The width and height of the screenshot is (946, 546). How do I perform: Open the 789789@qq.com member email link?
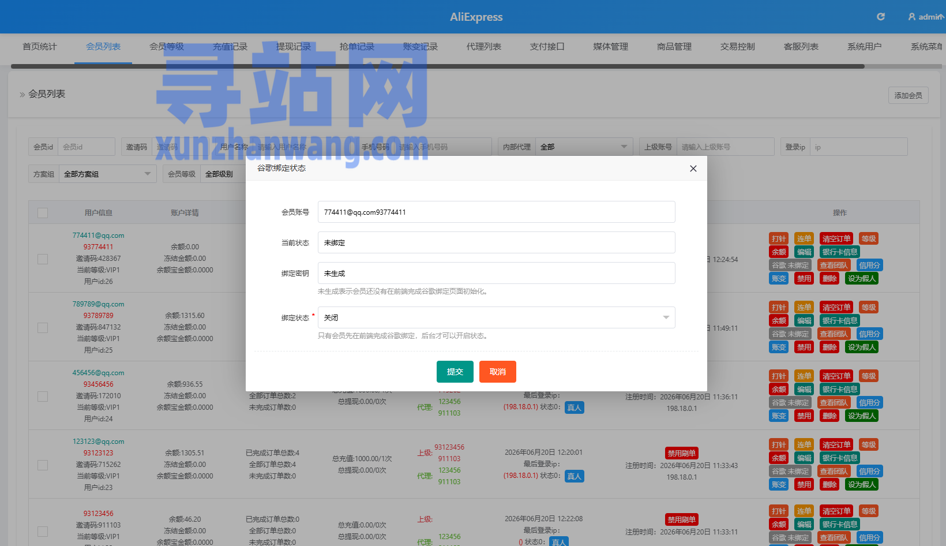pos(98,304)
